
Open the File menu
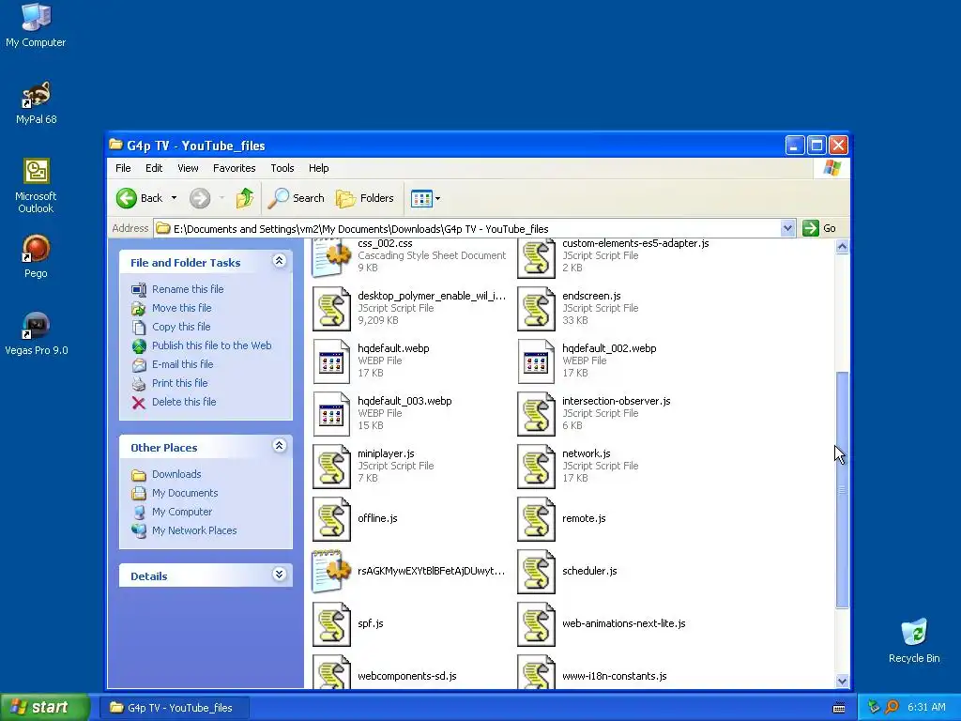click(x=123, y=168)
